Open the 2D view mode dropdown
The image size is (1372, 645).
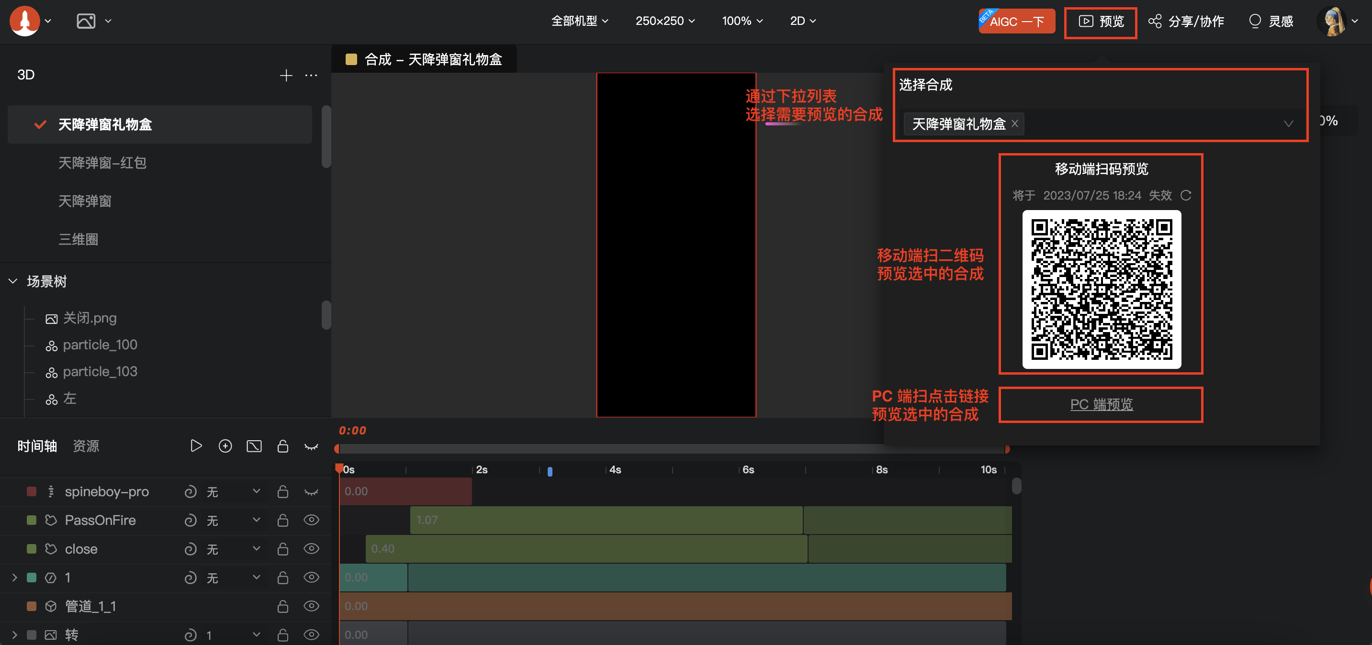pos(803,21)
